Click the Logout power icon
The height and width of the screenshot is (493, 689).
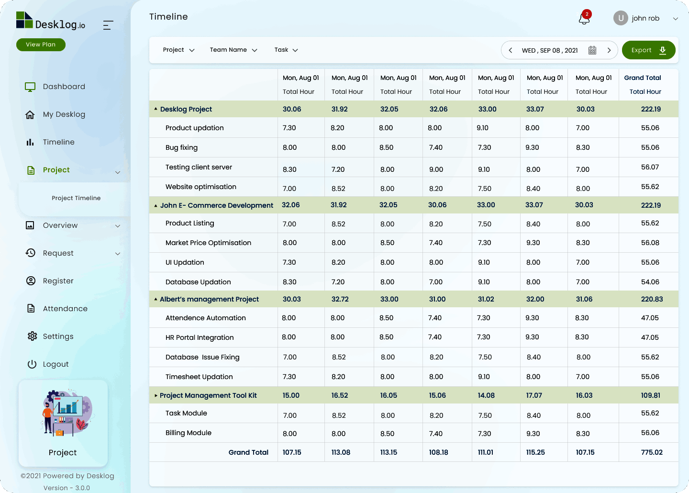pos(32,364)
